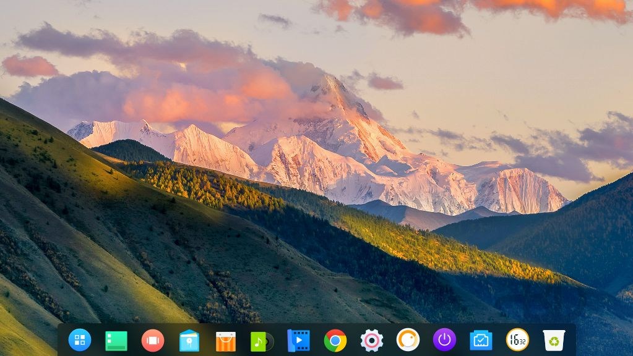Open the blue Movie player icon
Viewport: 633px width, 356px height.
click(x=298, y=341)
